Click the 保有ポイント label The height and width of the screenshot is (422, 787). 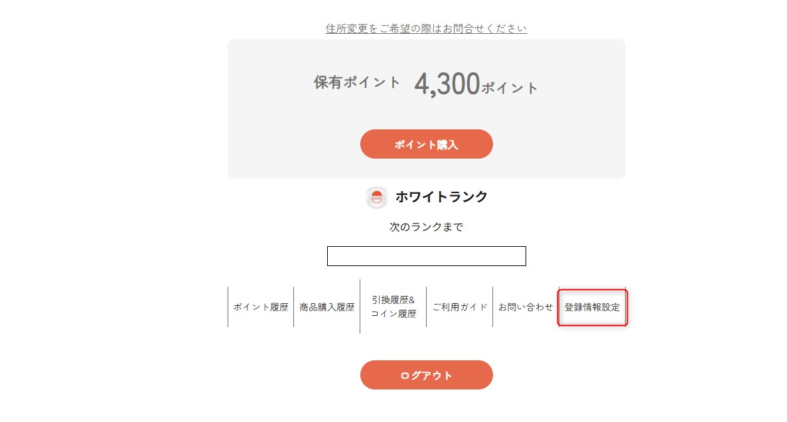[x=357, y=83]
